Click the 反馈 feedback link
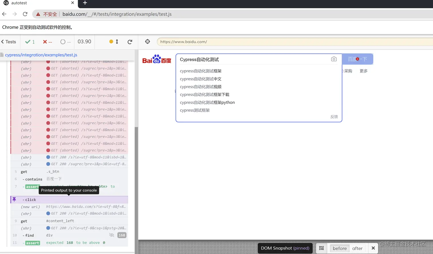Viewport: 433px width, 254px height. pyautogui.click(x=334, y=117)
